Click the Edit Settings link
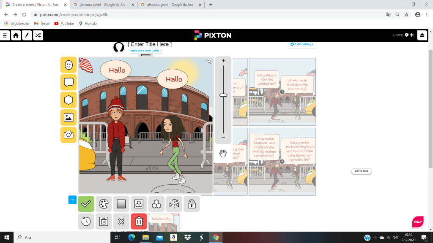This screenshot has width=433, height=243. (x=301, y=44)
